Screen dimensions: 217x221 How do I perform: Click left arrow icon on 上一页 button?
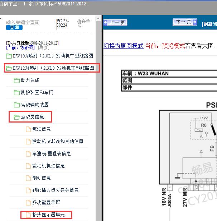click(x=106, y=22)
